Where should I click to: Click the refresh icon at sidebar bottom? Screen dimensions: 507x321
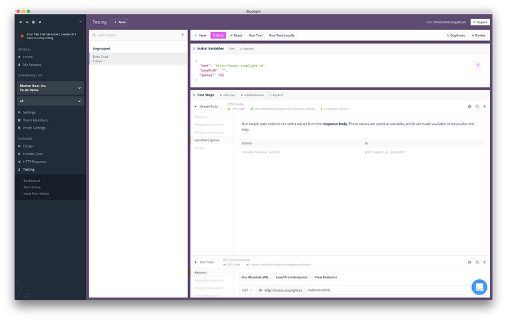tap(27, 295)
